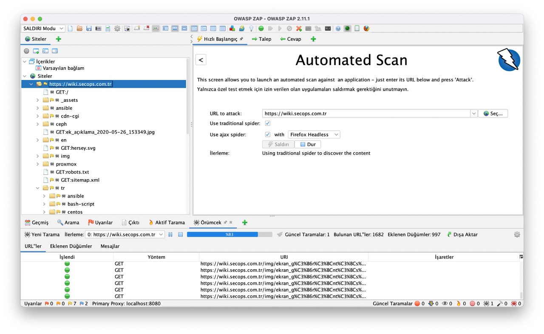Image resolution: width=544 pixels, height=334 pixels.
Task: Add a bottom panel tab with the green plus
Action: tap(245, 223)
